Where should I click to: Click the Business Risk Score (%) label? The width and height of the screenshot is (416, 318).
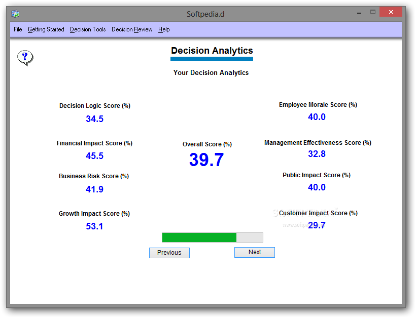(94, 176)
